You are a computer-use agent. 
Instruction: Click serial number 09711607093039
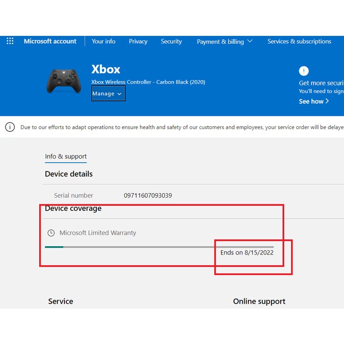148,195
